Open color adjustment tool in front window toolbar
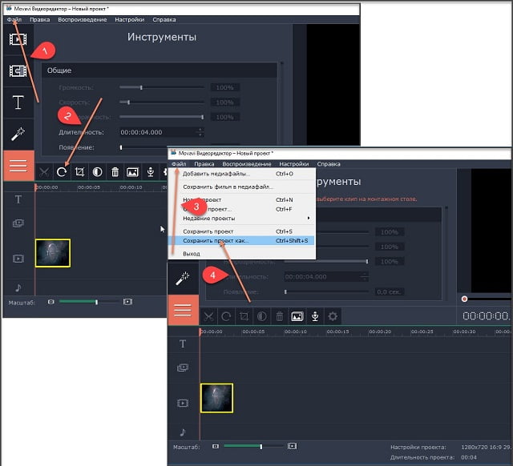The height and width of the screenshot is (466, 513). tap(262, 316)
